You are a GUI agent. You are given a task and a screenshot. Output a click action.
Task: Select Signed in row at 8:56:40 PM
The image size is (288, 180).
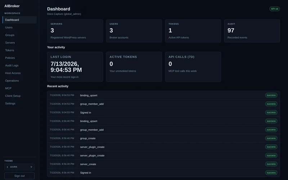click(x=163, y=173)
